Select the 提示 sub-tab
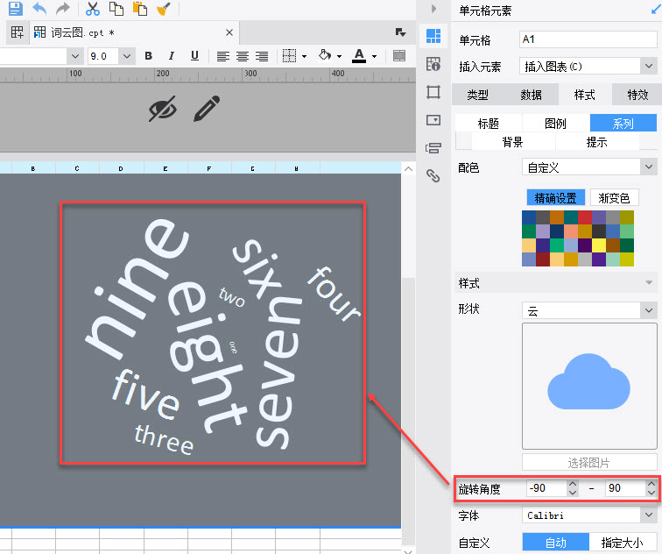The width and height of the screenshot is (662, 554). tap(597, 141)
